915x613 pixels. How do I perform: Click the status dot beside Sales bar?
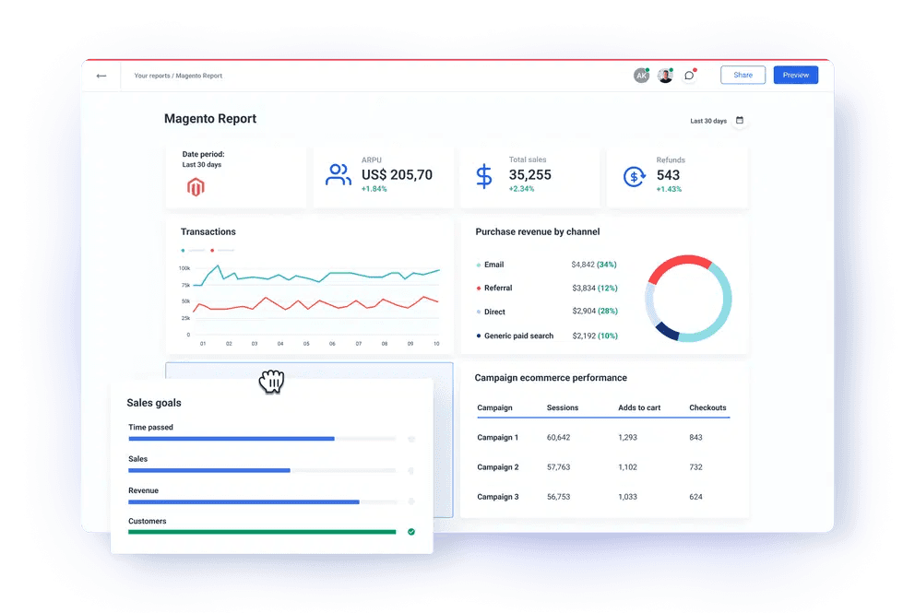point(411,470)
